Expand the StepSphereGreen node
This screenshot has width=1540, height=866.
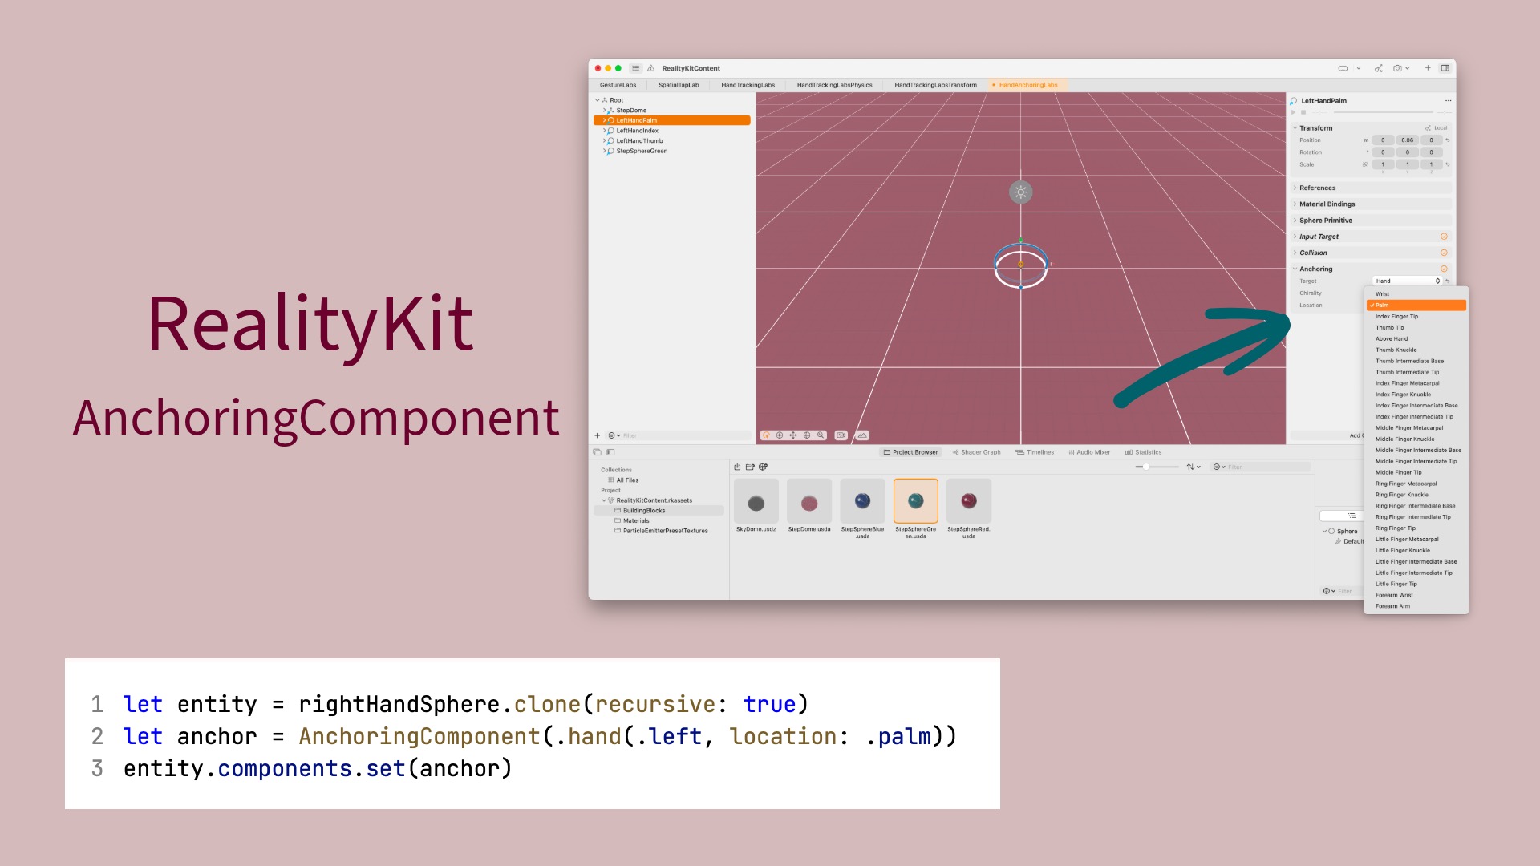point(604,151)
